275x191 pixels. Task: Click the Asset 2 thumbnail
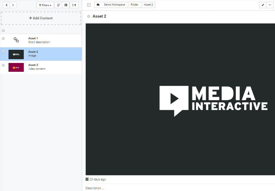(16, 54)
